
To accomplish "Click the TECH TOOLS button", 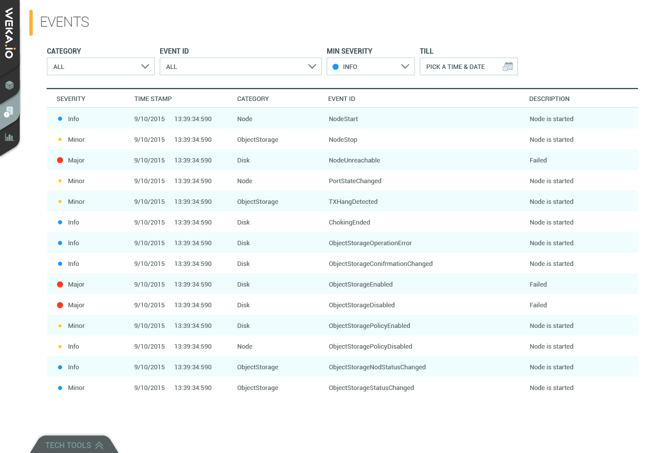I will tap(68, 445).
